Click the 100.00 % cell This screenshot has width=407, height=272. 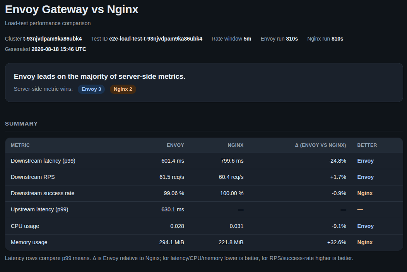(232, 194)
